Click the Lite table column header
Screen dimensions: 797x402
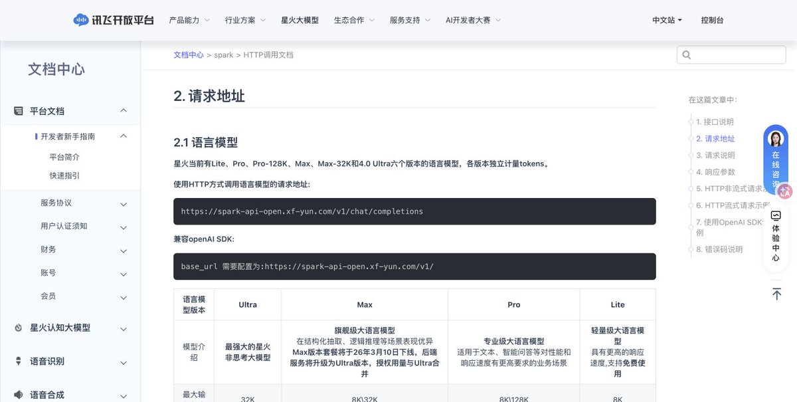click(x=618, y=304)
